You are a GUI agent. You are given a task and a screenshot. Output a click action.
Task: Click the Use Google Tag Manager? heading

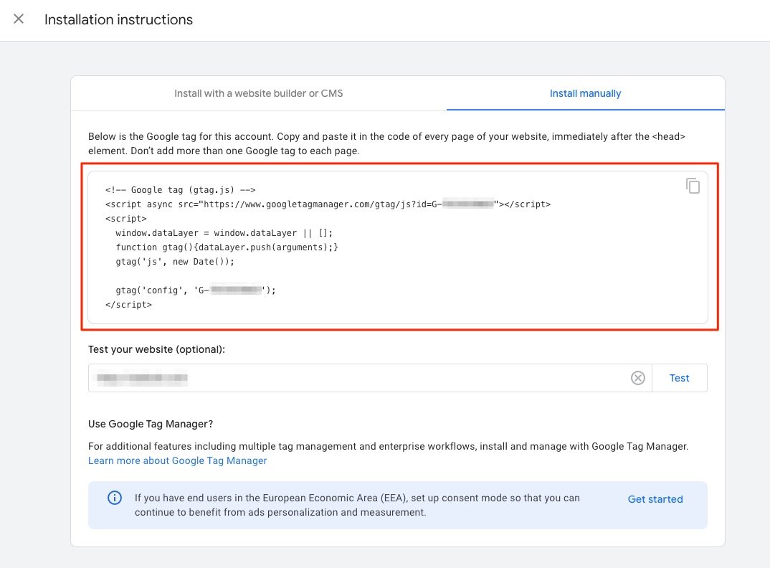point(150,424)
